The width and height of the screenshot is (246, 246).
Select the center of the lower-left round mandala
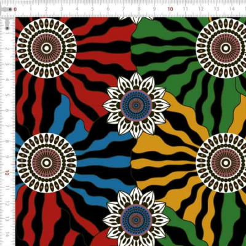pyautogui.click(x=47, y=163)
